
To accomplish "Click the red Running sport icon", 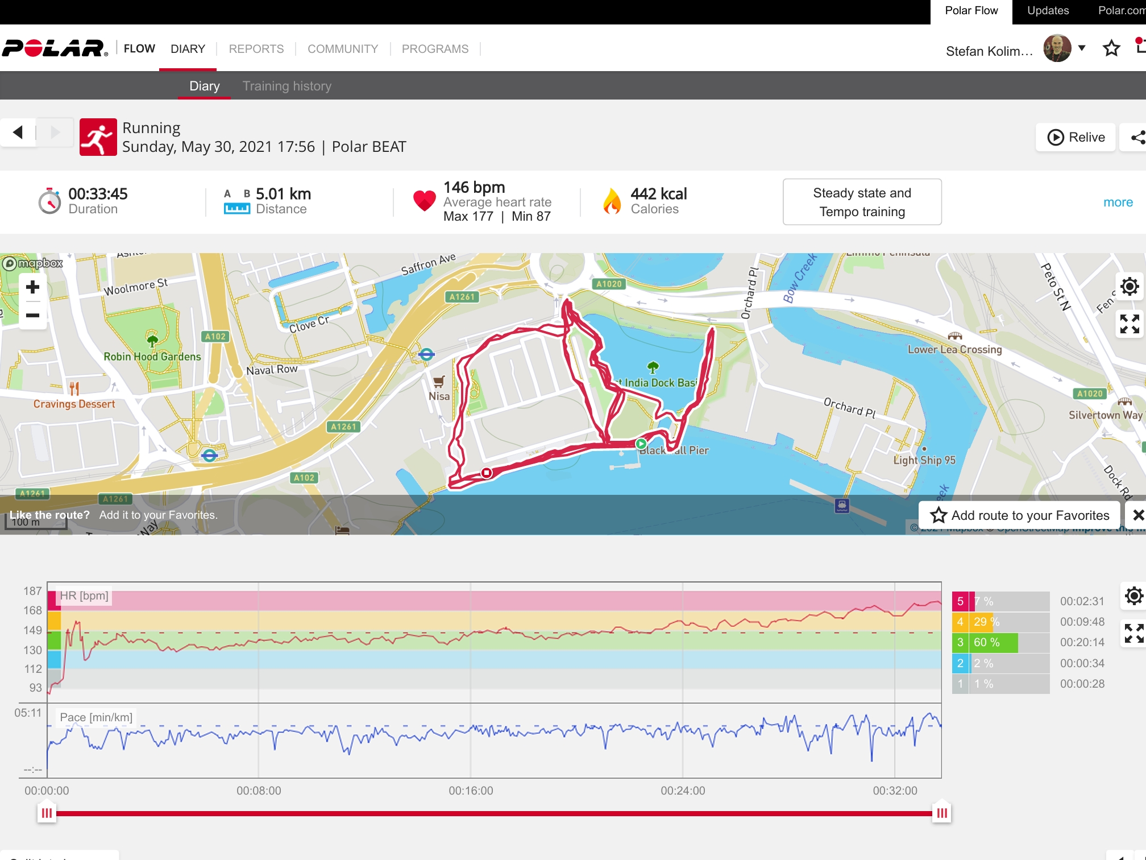I will point(98,137).
